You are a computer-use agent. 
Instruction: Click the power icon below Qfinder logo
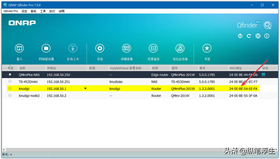point(240,36)
